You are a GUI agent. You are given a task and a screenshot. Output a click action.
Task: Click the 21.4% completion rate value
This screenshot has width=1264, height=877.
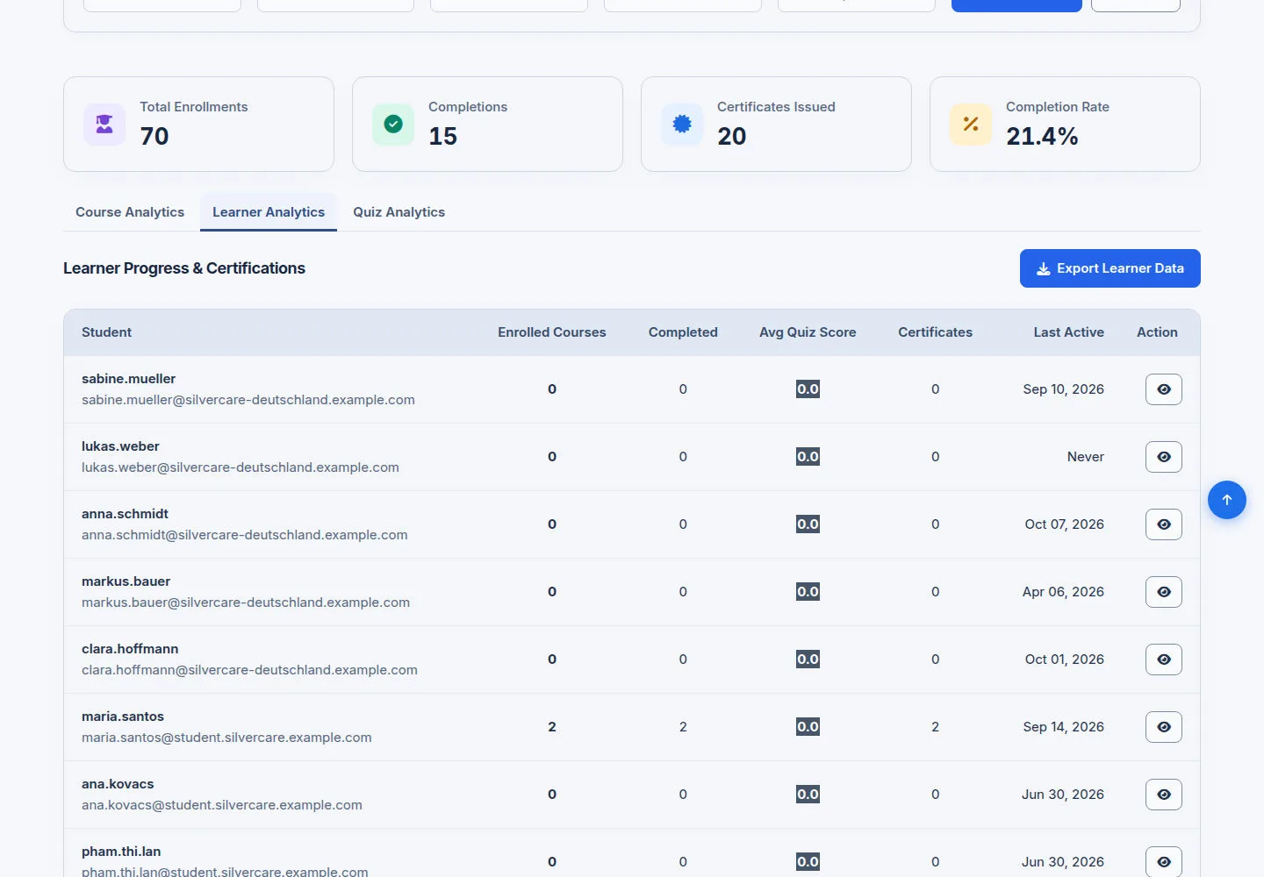tap(1042, 137)
